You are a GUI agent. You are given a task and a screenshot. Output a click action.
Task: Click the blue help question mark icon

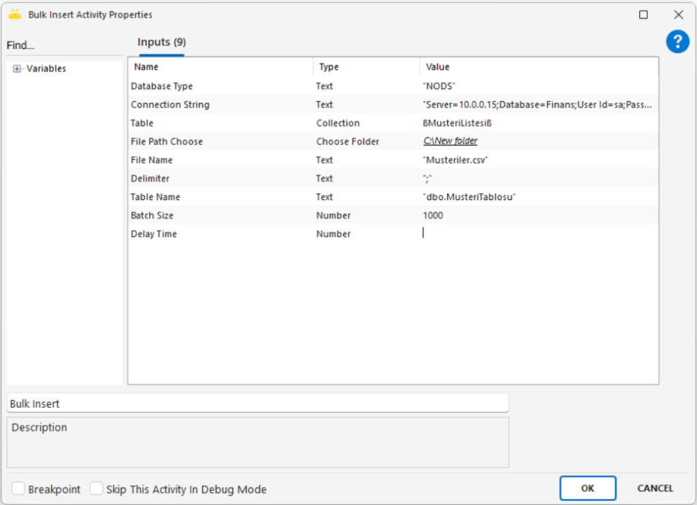[x=677, y=42]
